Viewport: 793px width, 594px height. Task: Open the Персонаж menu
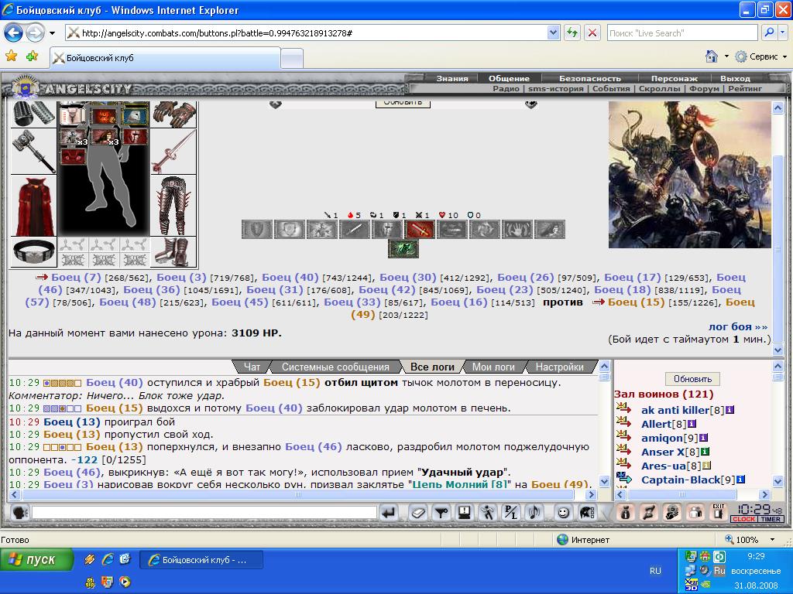675,78
